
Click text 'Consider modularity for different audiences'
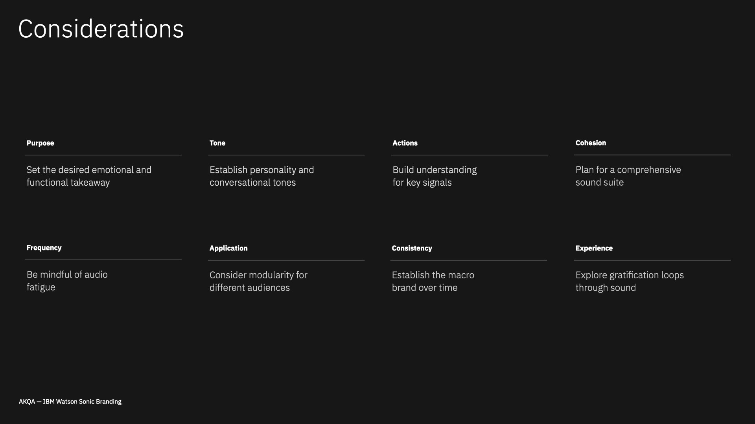point(258,281)
